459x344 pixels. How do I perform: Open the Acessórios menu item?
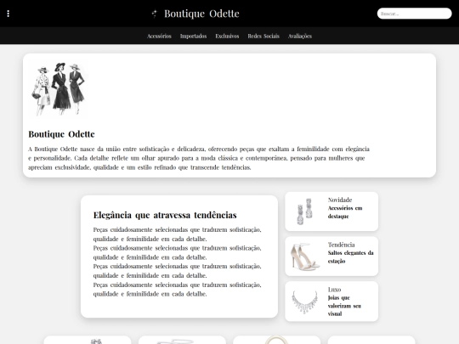pos(159,36)
